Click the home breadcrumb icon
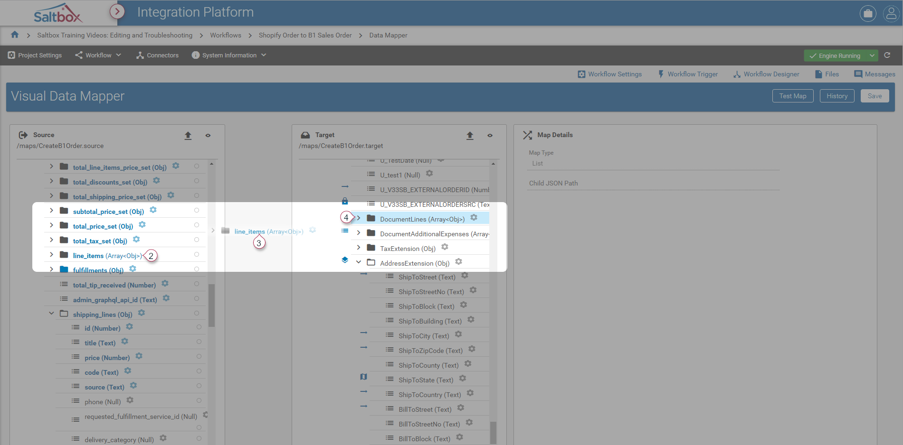The image size is (903, 445). pos(15,35)
